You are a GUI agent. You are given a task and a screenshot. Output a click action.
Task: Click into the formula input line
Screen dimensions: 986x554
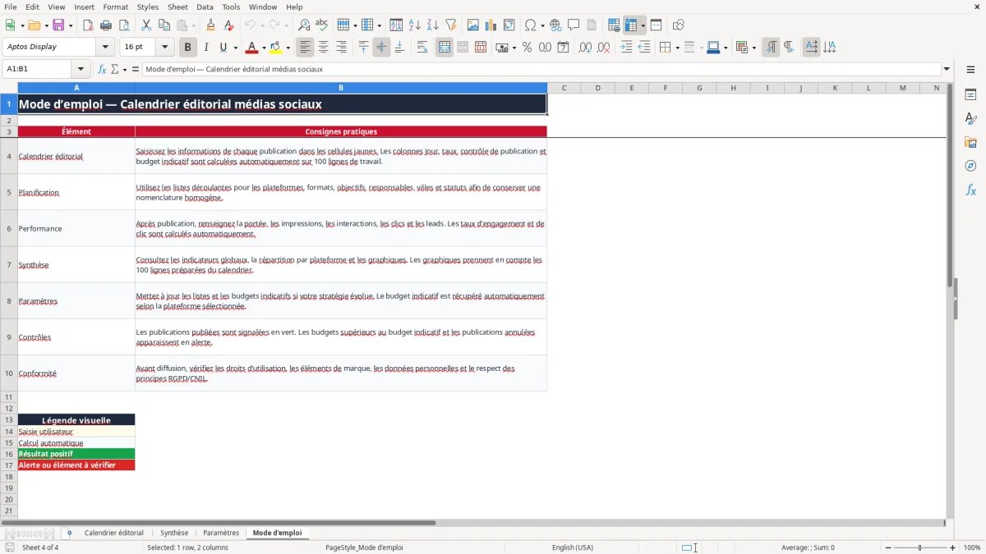point(541,69)
